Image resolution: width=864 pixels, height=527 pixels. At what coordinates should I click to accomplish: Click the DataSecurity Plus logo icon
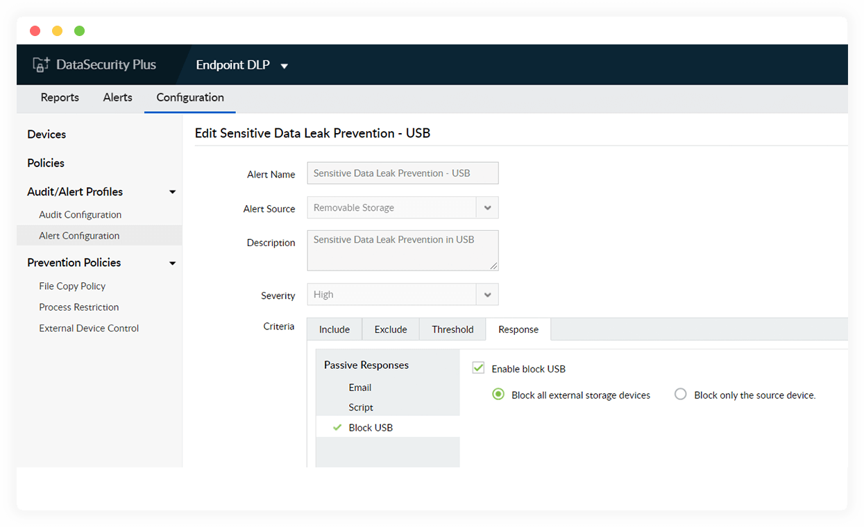(x=41, y=65)
